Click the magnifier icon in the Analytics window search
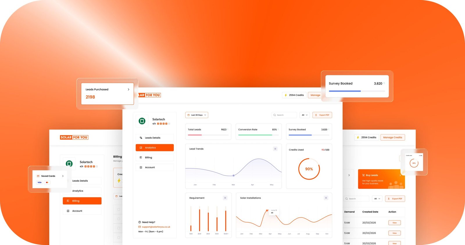The height and width of the screenshot is (245, 465). coord(274,115)
